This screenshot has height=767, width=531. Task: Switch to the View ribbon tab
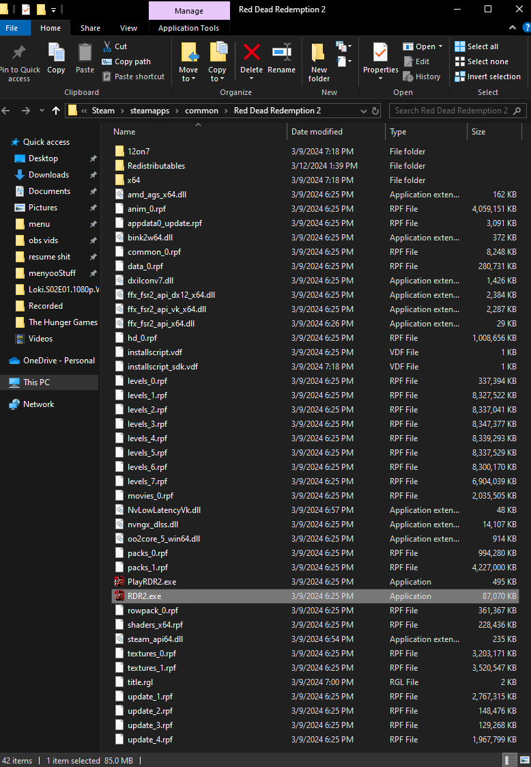click(x=128, y=29)
